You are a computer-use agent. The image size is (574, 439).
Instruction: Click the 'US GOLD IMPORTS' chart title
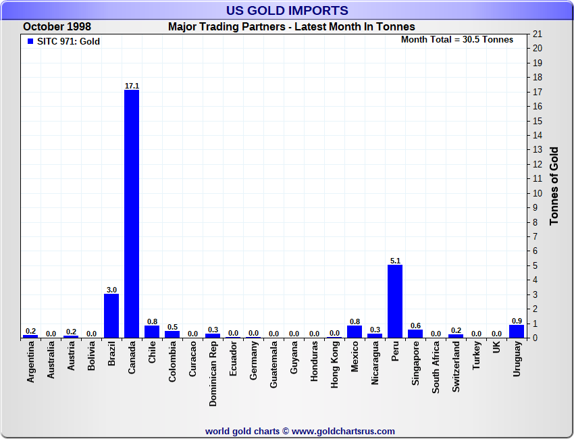pyautogui.click(x=287, y=10)
